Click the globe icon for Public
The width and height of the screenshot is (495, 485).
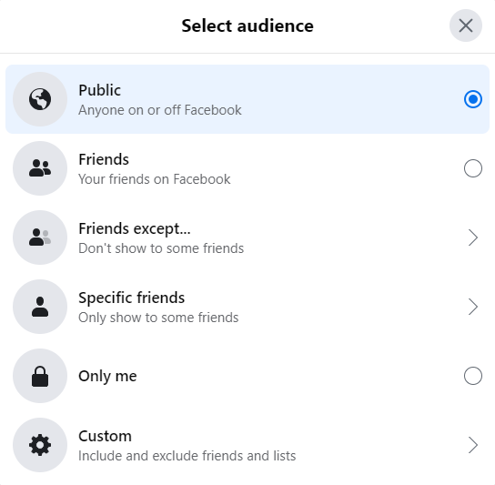(40, 99)
